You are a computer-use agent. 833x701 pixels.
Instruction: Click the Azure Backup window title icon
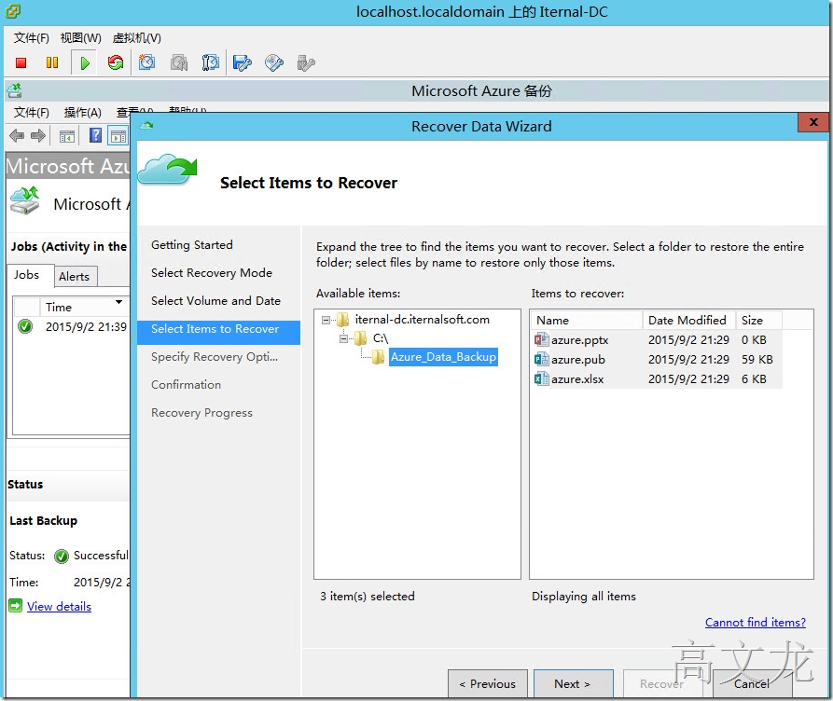click(x=14, y=90)
